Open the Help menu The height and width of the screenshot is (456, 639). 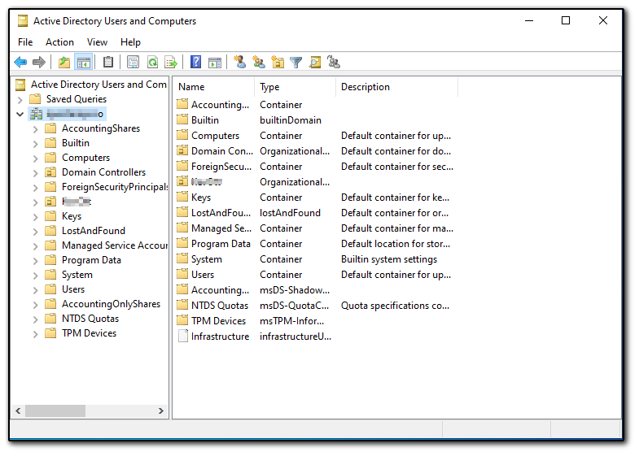pos(130,42)
